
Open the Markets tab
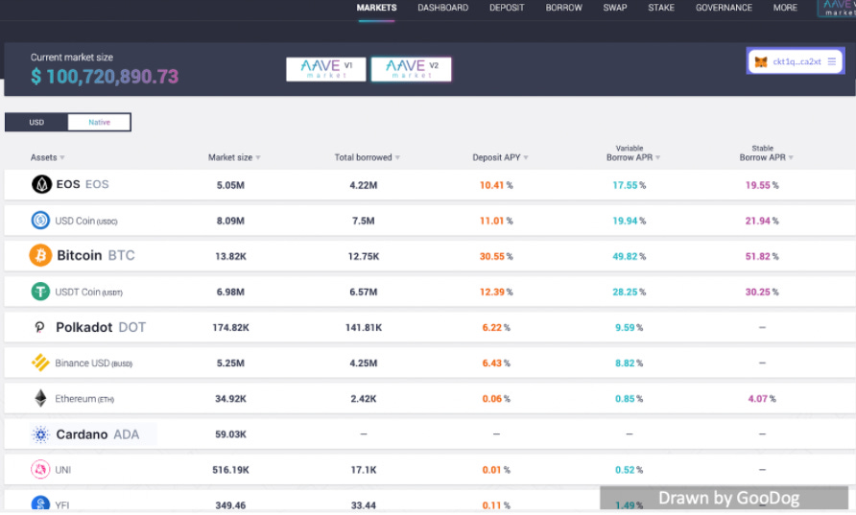[377, 8]
